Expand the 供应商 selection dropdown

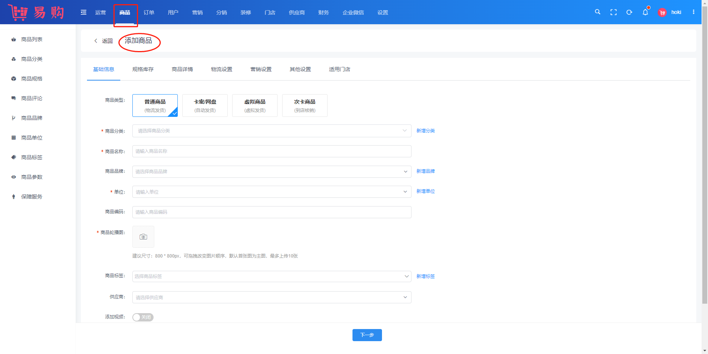[272, 297]
